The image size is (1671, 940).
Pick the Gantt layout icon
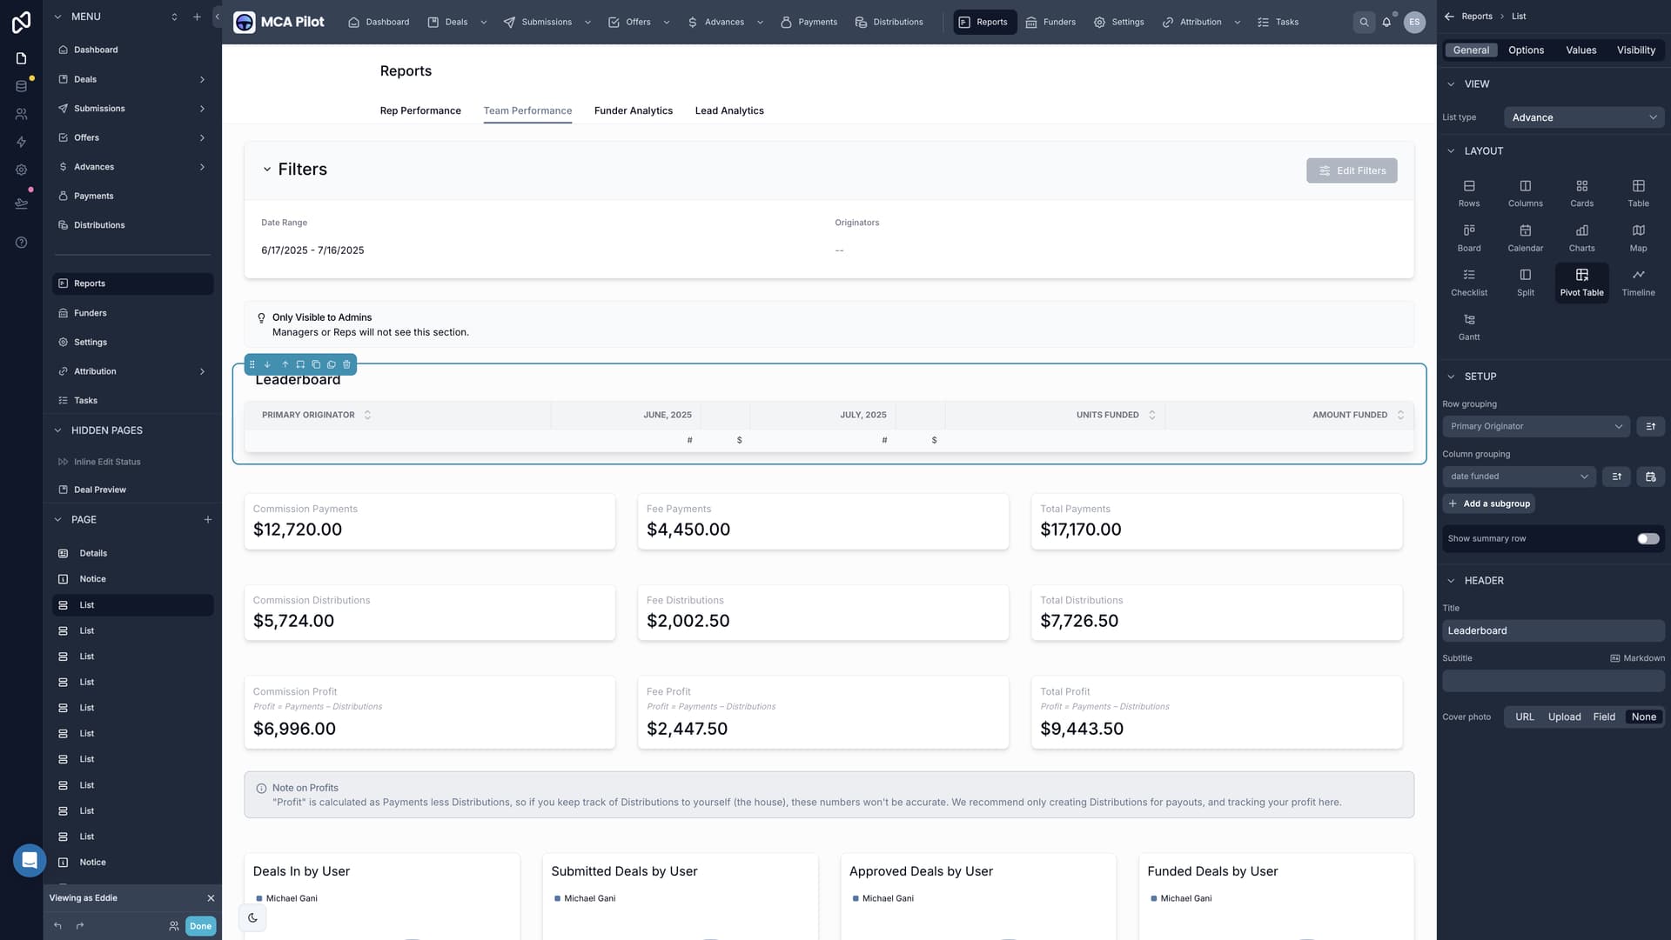coord(1468,326)
